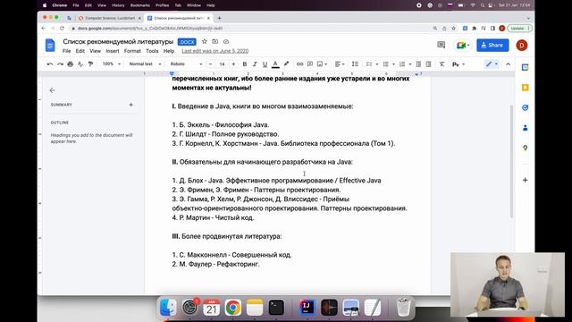
Task: Click the font size field showing 14
Action: 222,64
